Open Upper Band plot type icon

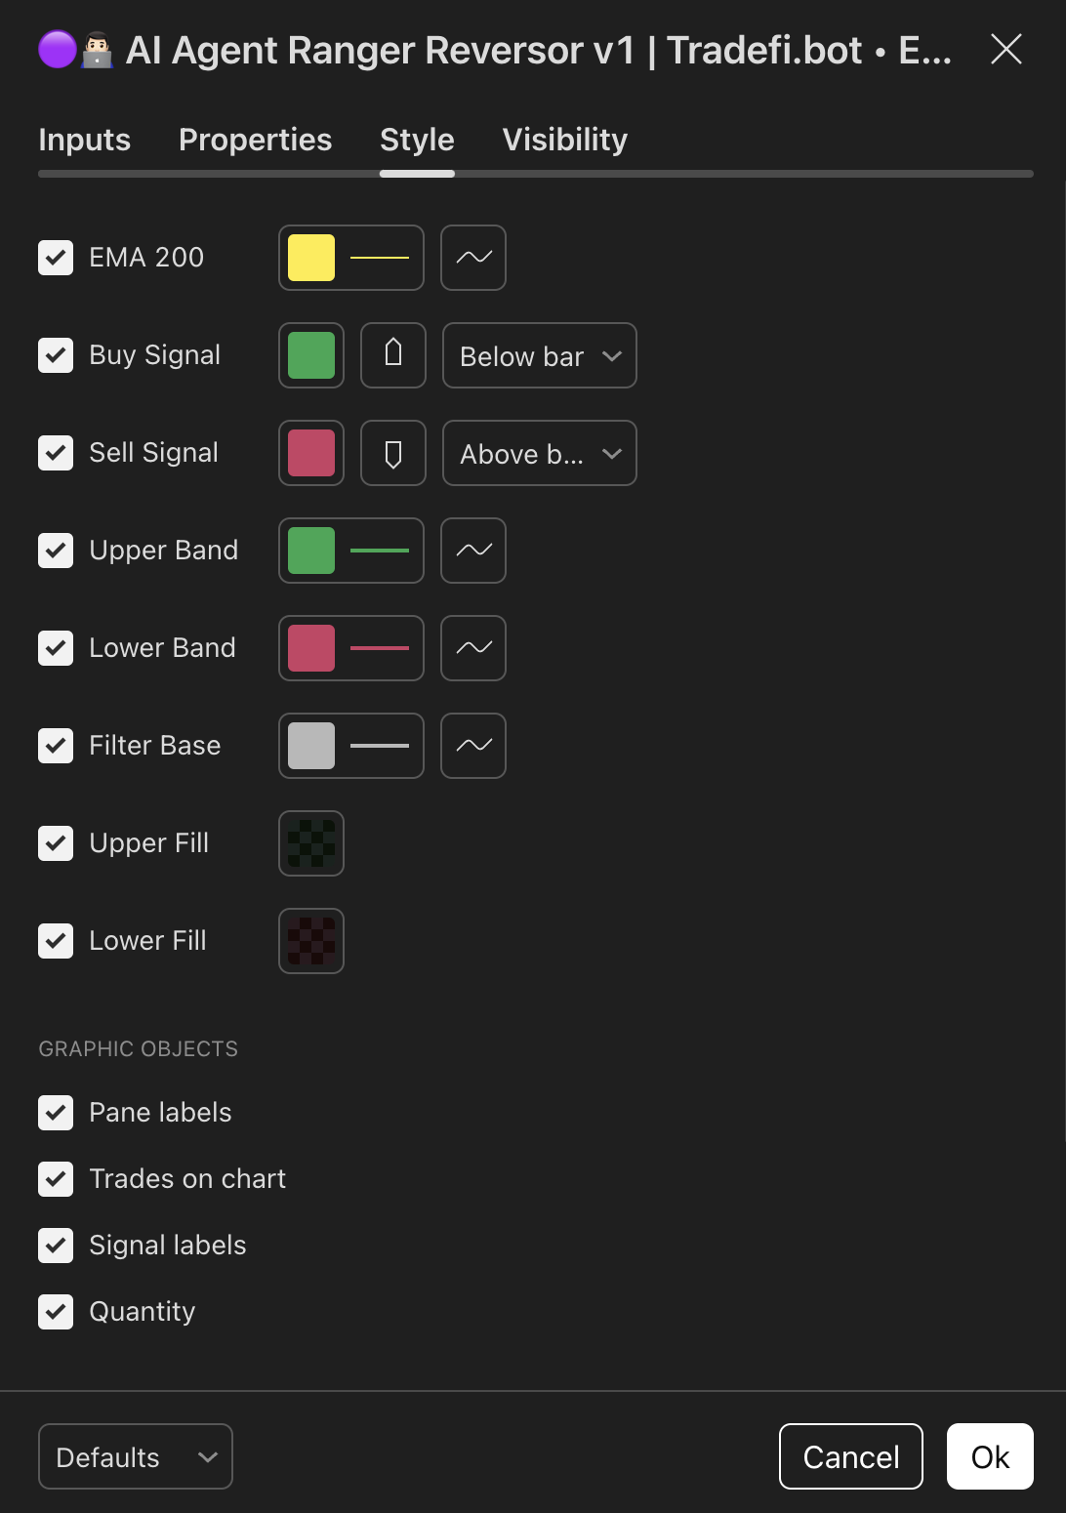click(473, 551)
